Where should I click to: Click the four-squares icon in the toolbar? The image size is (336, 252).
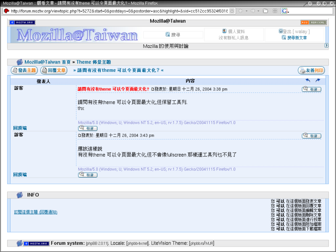point(274,11)
